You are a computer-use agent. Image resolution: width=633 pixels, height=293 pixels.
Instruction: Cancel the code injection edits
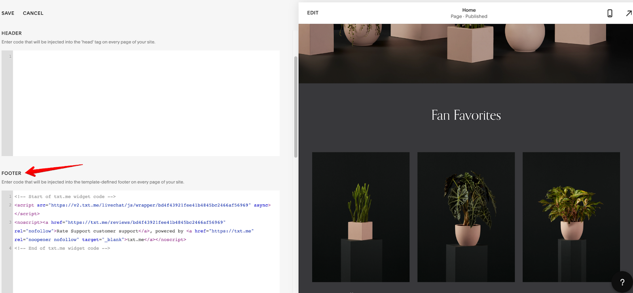[x=33, y=13]
